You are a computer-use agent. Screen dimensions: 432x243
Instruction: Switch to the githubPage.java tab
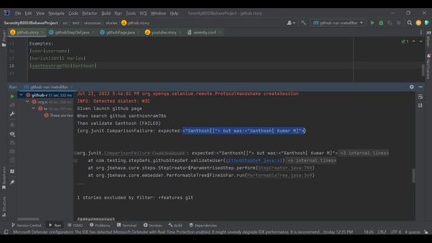coord(120,32)
